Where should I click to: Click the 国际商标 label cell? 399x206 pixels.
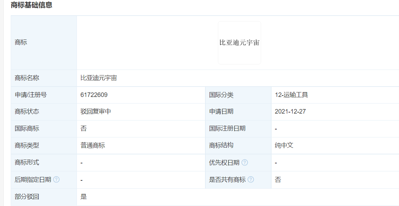[x=44, y=129]
